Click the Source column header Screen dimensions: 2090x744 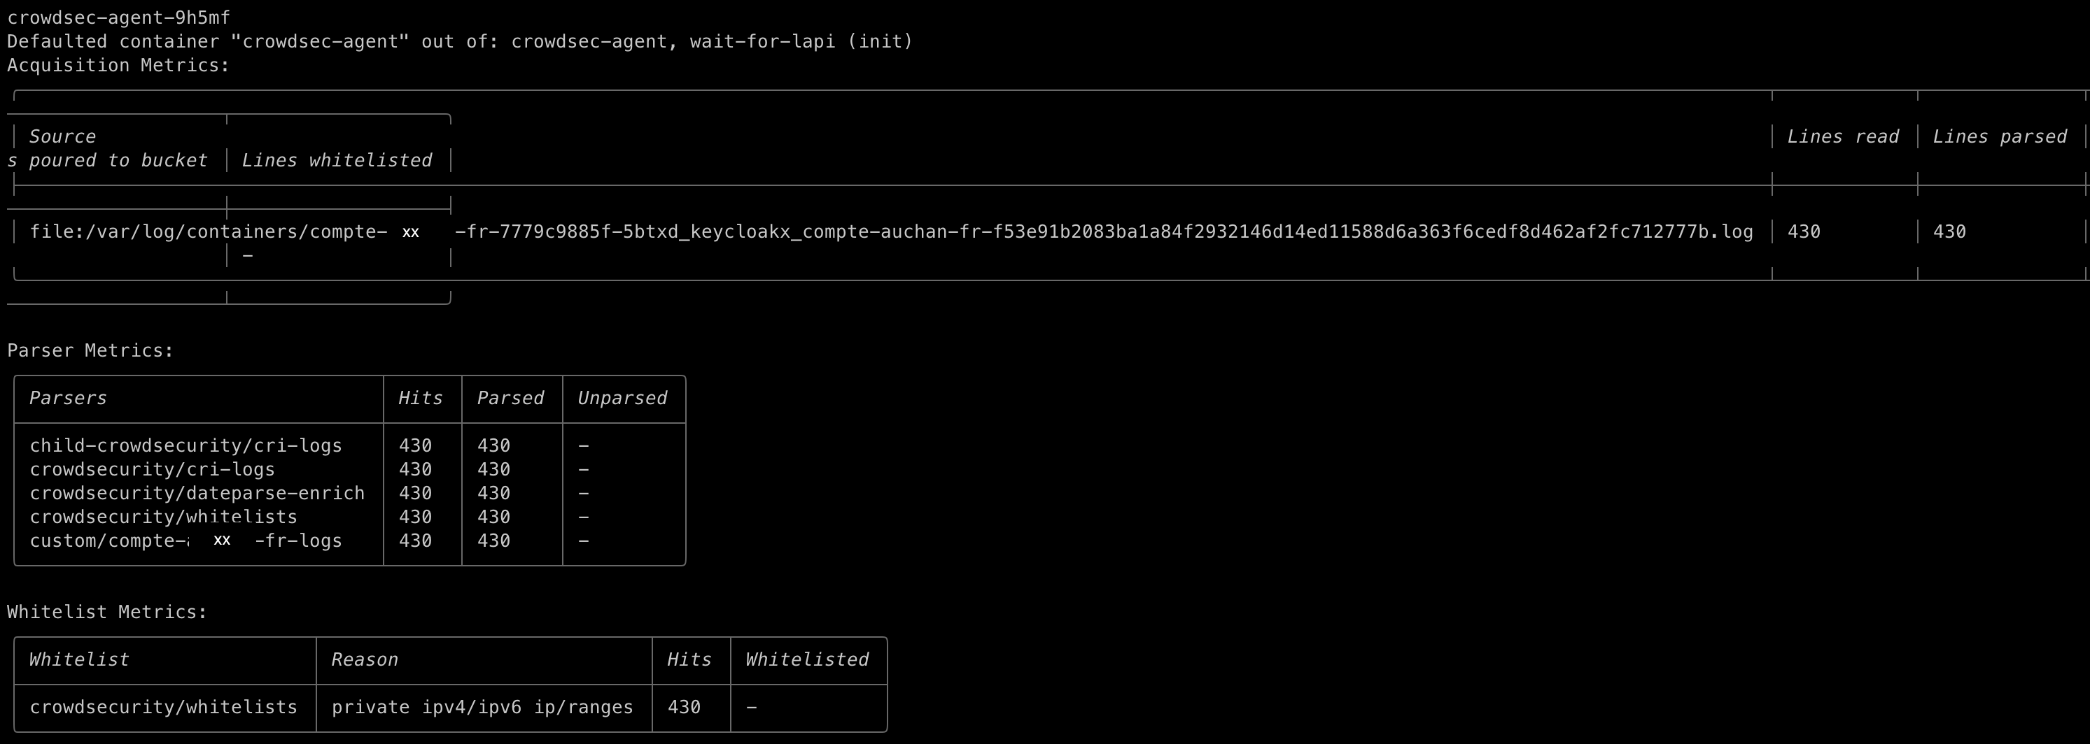62,137
